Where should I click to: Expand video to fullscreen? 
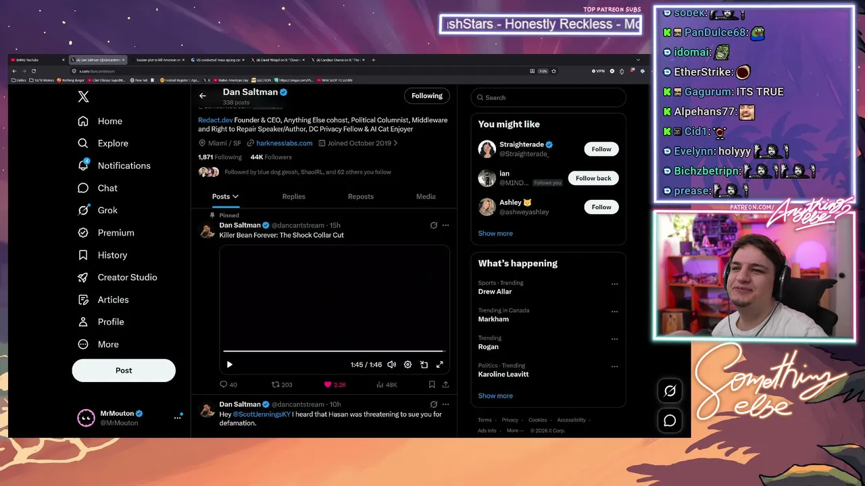pos(439,364)
